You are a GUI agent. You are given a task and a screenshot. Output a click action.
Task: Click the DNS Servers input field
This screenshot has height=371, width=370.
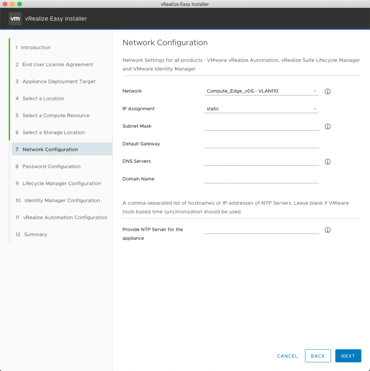262,161
